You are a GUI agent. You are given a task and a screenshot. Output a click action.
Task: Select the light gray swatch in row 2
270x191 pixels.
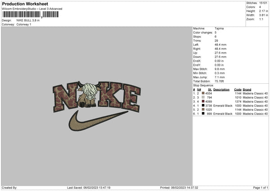(x=203, y=97)
